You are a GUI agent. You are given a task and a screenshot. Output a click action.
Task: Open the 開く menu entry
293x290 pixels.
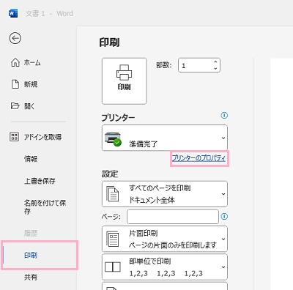(x=29, y=106)
